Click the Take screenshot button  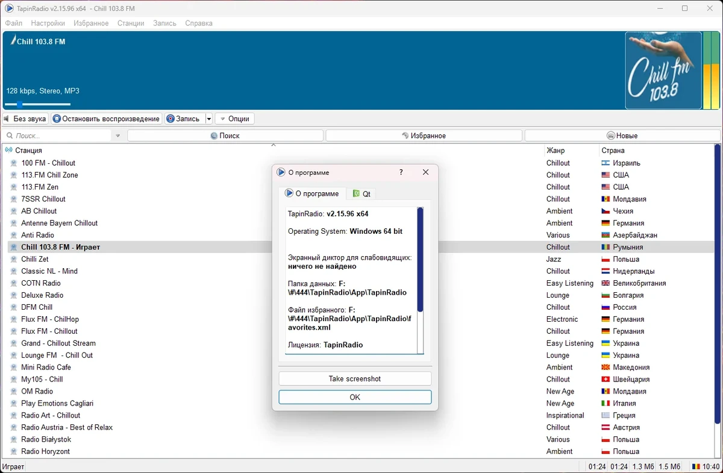[355, 378]
